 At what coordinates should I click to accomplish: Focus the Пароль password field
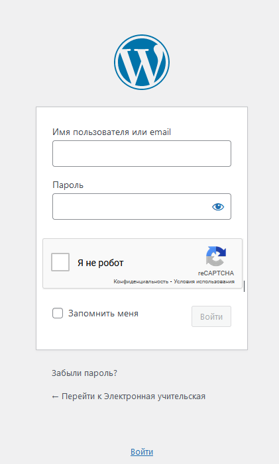(x=142, y=207)
